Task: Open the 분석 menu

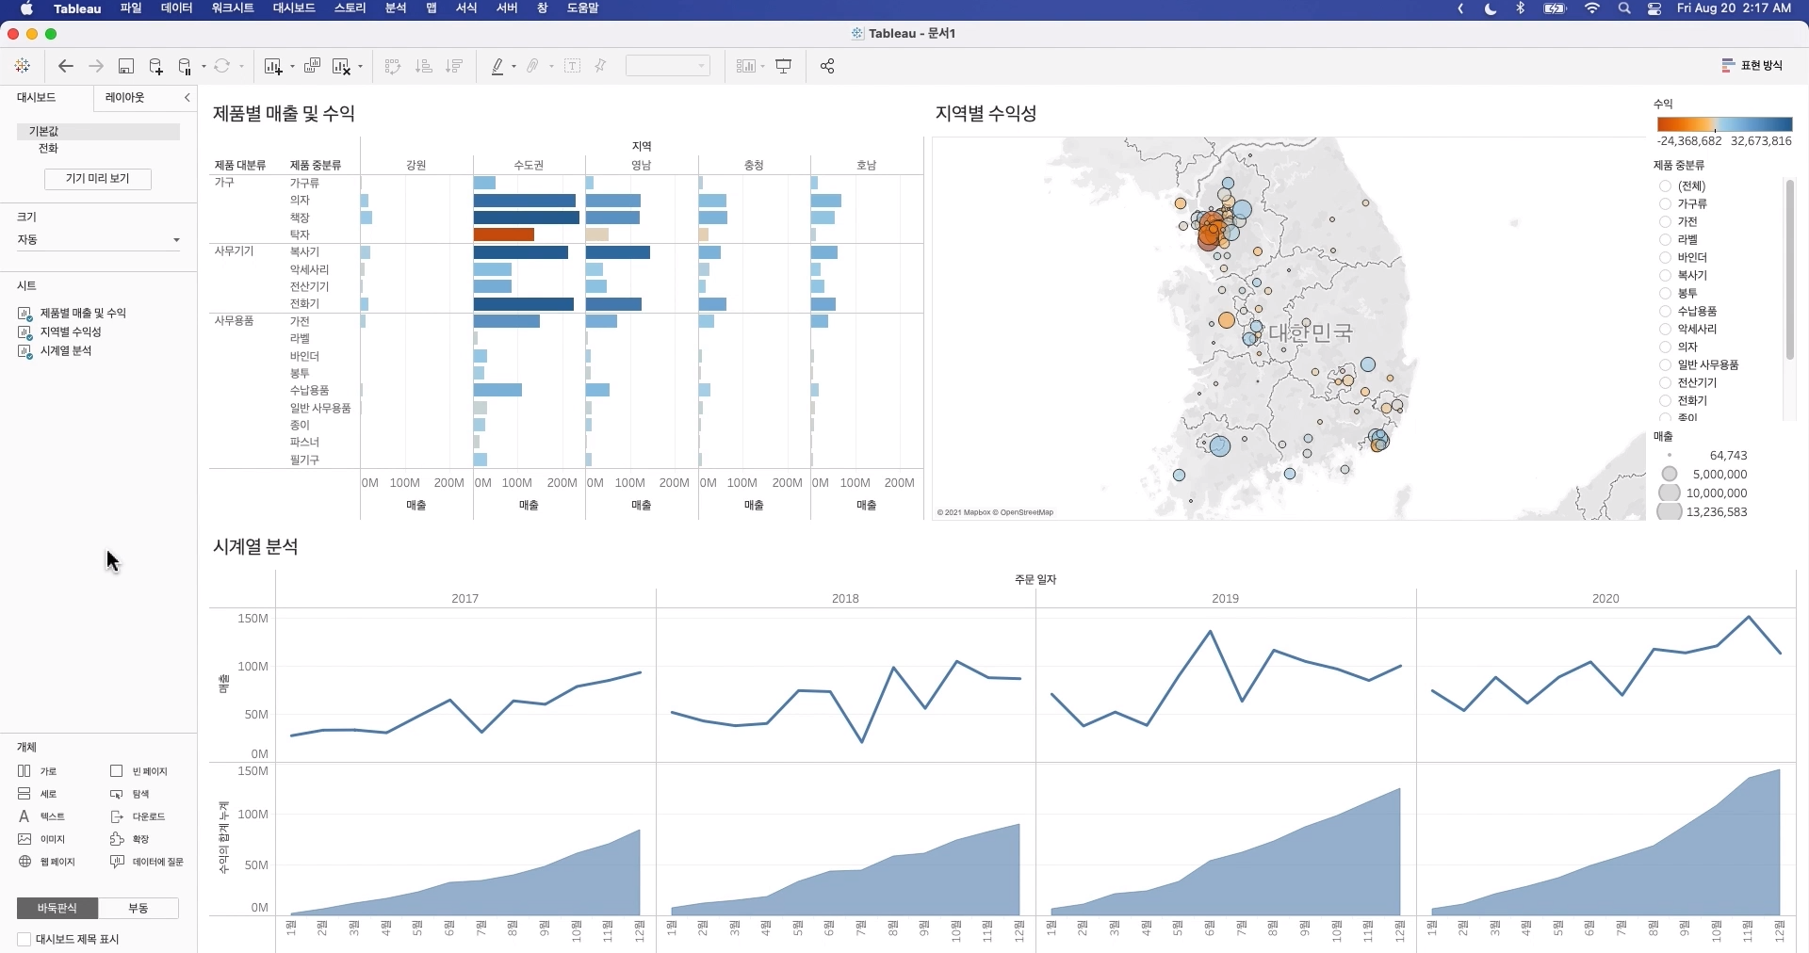Action: (x=396, y=8)
